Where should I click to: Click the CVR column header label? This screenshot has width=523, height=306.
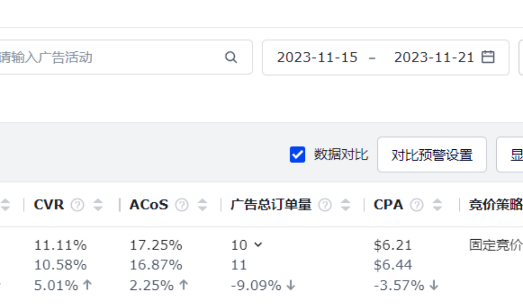pyautogui.click(x=49, y=205)
